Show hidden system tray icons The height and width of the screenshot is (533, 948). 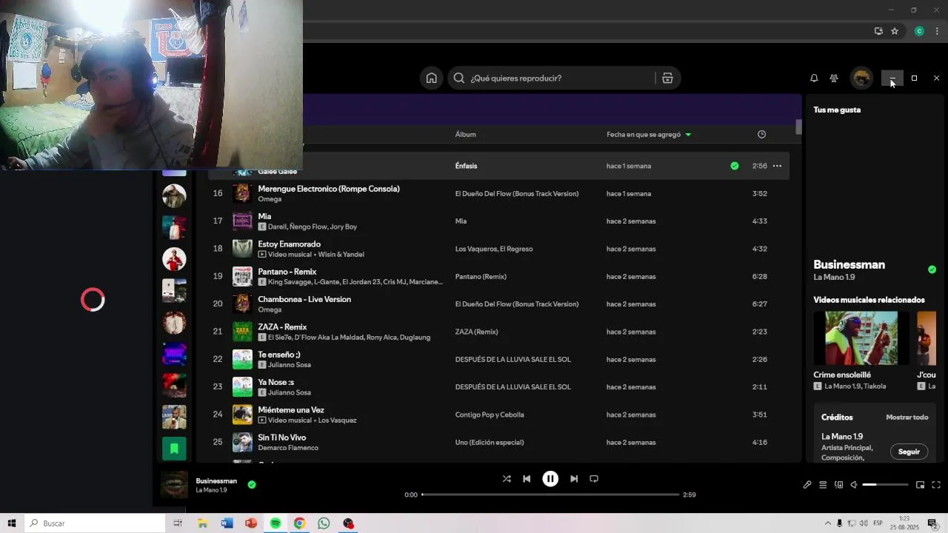[x=828, y=523]
